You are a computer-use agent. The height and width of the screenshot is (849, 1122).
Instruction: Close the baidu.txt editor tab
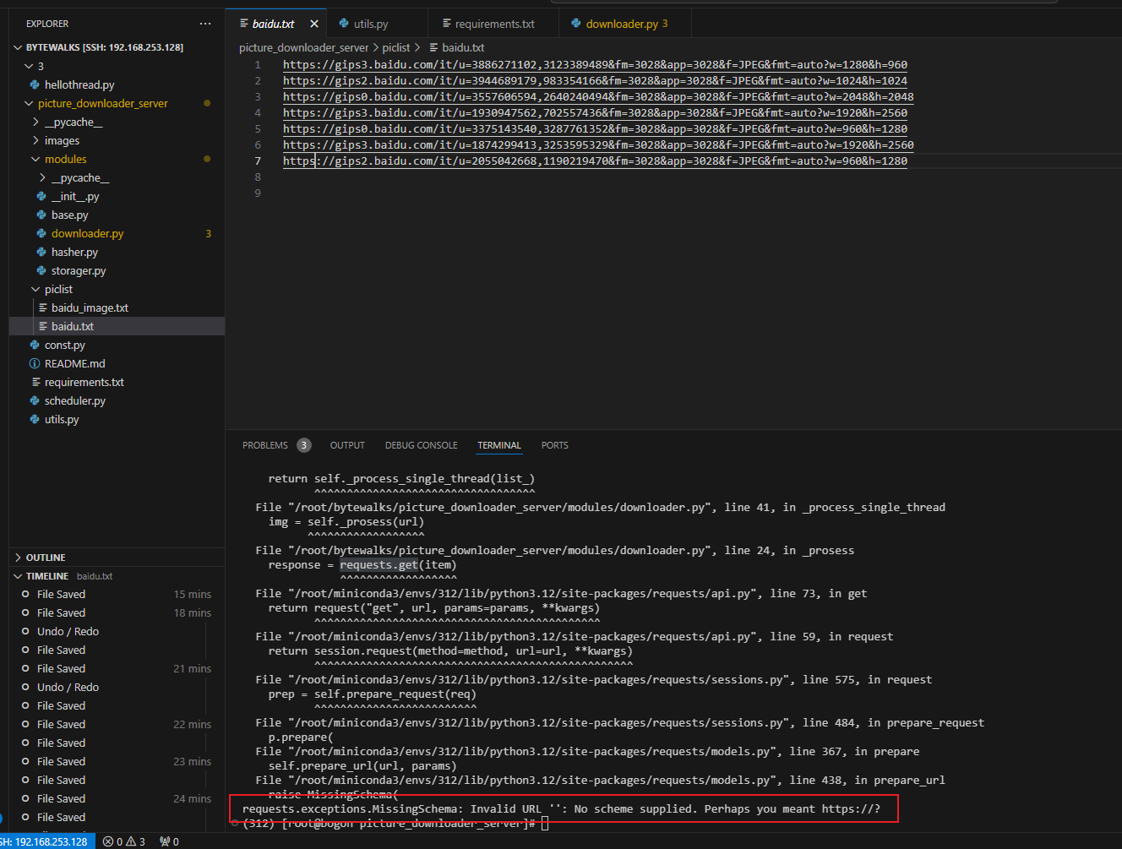point(314,24)
